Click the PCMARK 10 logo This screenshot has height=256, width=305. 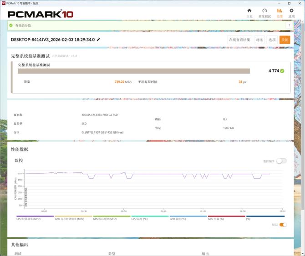coord(41,14)
